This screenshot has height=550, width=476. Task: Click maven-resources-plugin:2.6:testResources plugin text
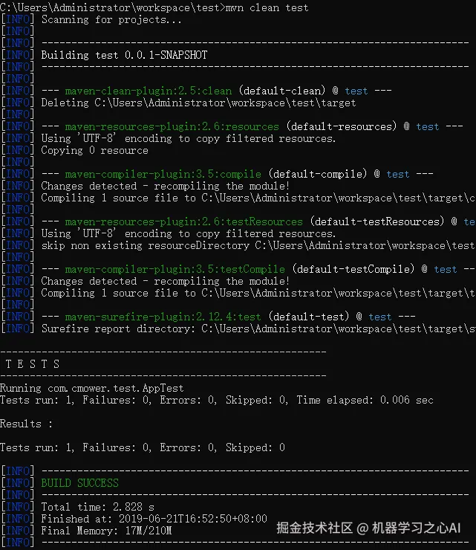tap(183, 221)
